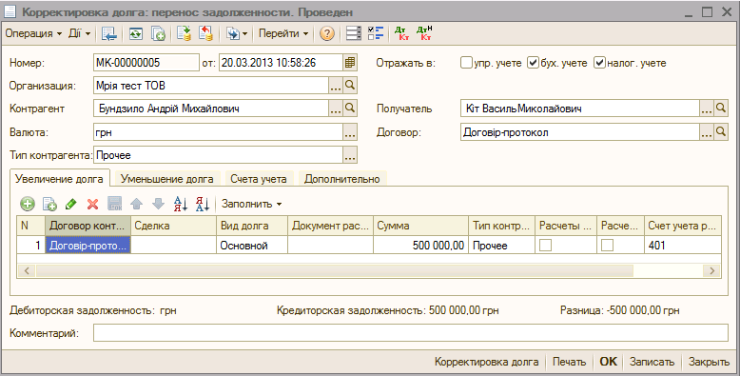This screenshot has height=376, width=740.
Task: Switch to the Увеличение долга tab
Action: tap(60, 179)
